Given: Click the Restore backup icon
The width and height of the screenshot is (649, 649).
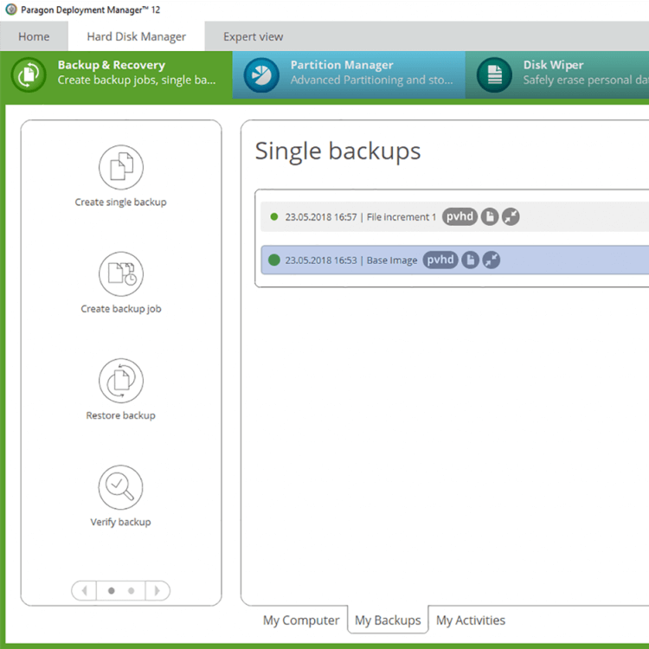Looking at the screenshot, I should 120,381.
